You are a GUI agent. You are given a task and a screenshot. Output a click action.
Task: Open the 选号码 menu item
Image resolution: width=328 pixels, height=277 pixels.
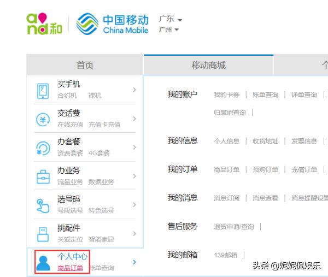69,199
